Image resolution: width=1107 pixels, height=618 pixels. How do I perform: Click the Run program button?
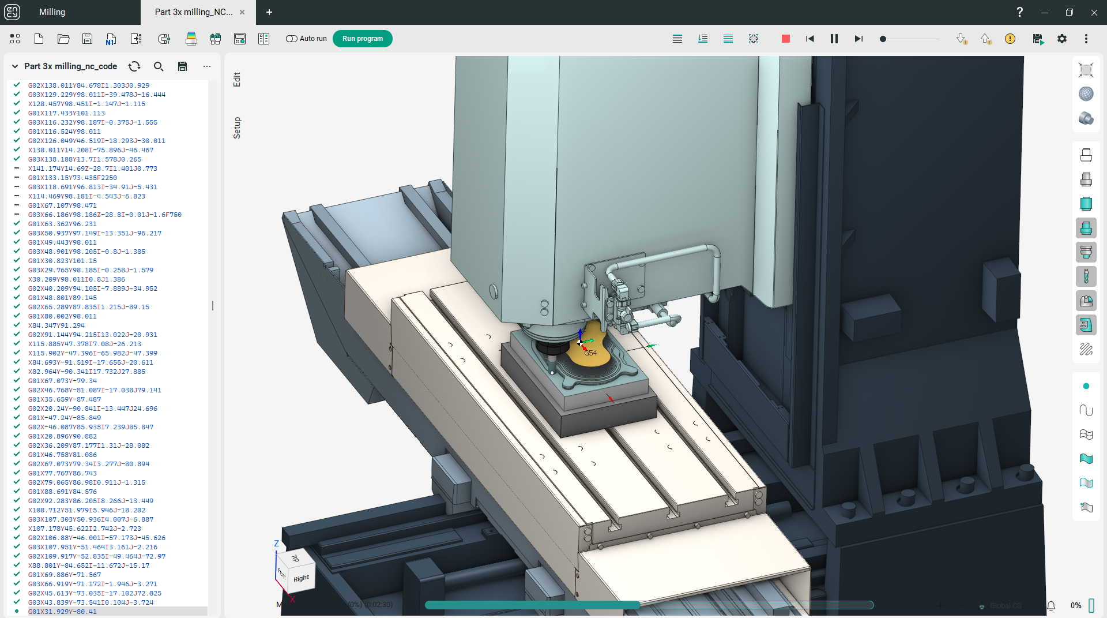(x=362, y=39)
